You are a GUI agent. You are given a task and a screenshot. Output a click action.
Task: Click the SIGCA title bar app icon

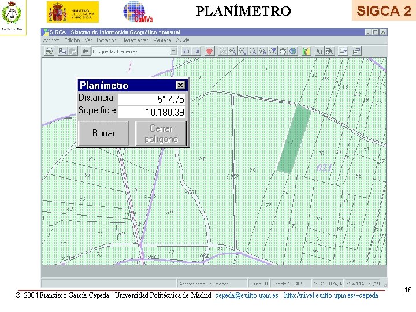[46, 32]
